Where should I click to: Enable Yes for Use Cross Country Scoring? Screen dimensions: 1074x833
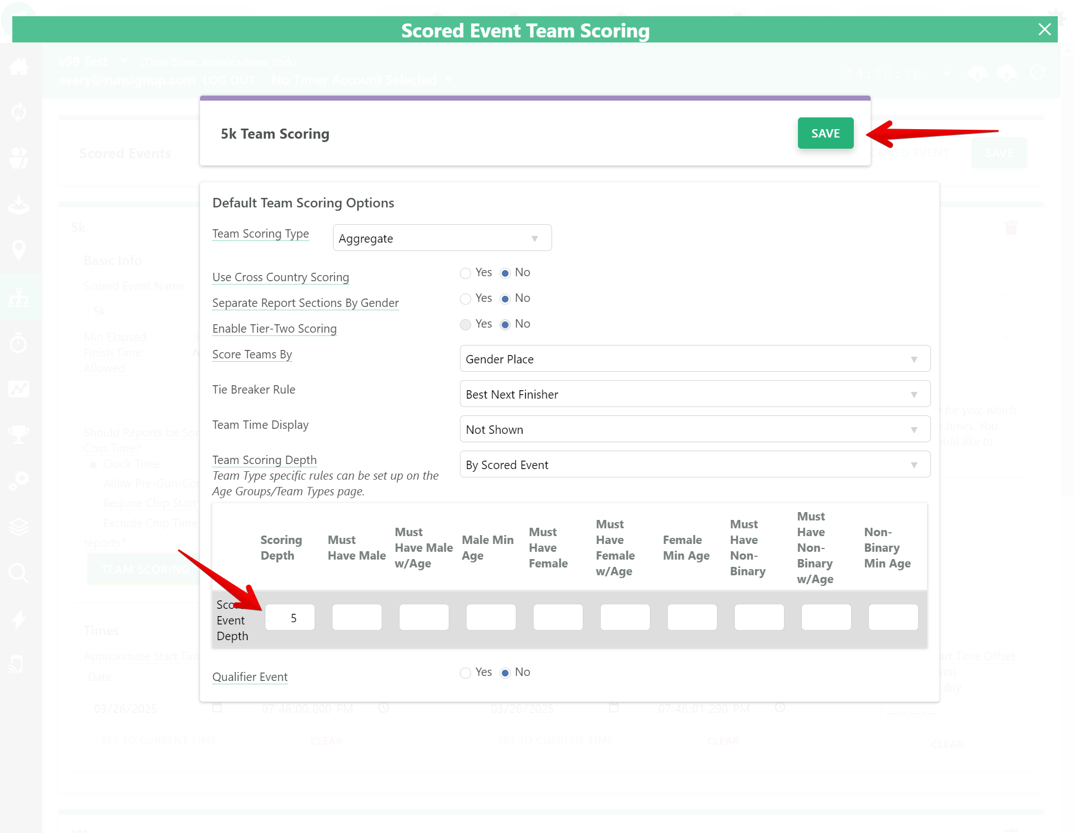point(465,273)
